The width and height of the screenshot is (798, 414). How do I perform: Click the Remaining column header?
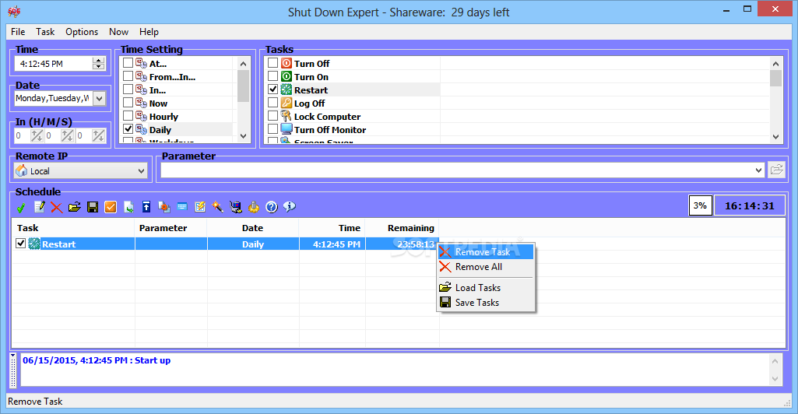[402, 228]
